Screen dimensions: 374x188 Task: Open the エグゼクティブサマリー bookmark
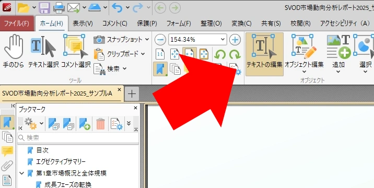61,161
